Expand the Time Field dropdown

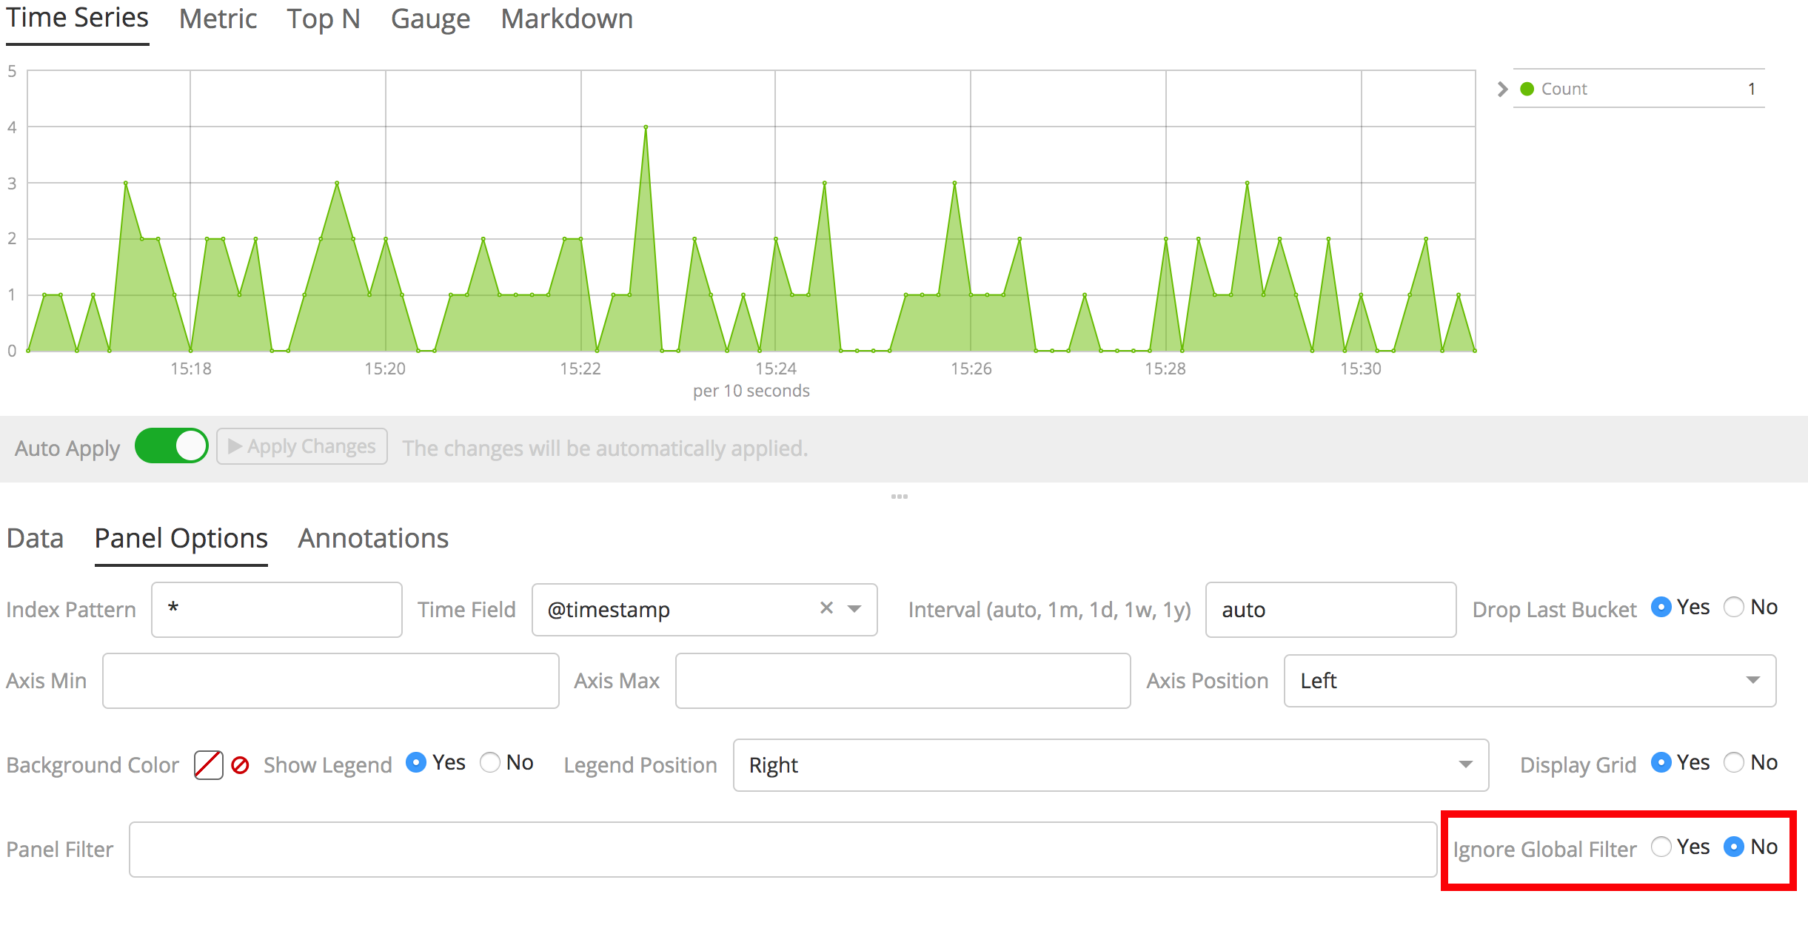tap(855, 609)
